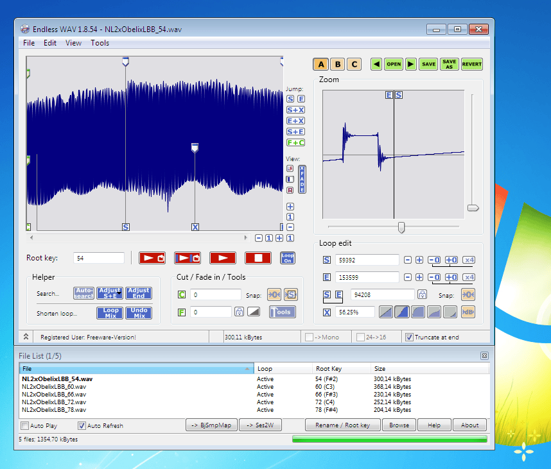Toggle dB crossfade button

[468, 312]
